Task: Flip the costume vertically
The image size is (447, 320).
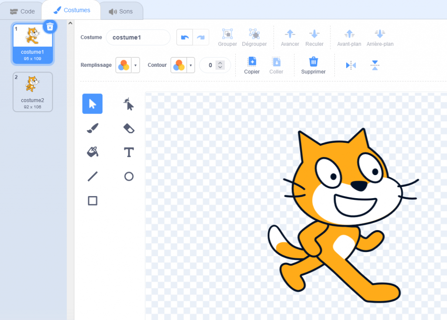Action: click(x=375, y=65)
